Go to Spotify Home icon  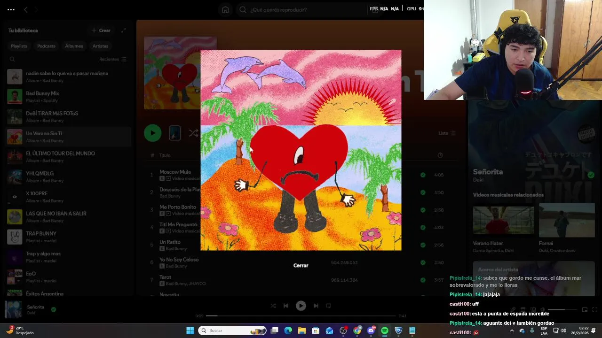pos(225,9)
